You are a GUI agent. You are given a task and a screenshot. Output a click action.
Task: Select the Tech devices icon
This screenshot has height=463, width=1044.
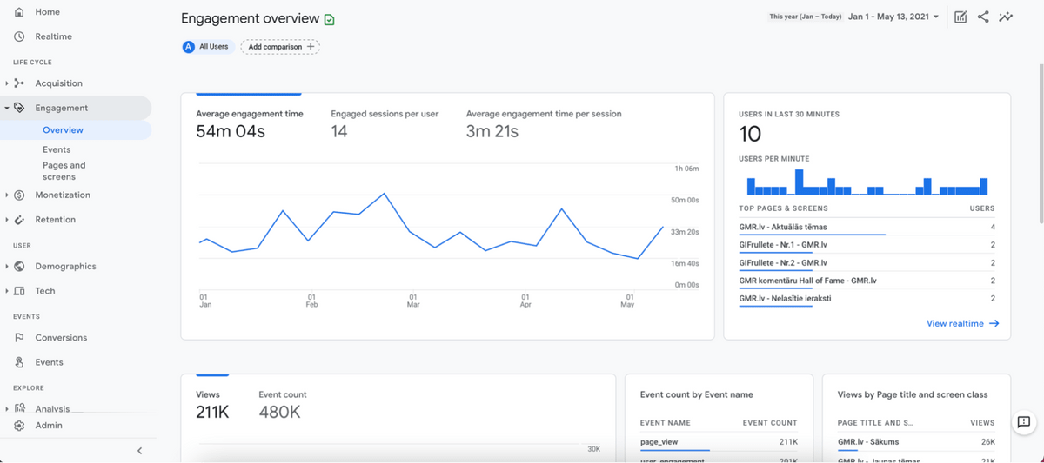pyautogui.click(x=19, y=291)
